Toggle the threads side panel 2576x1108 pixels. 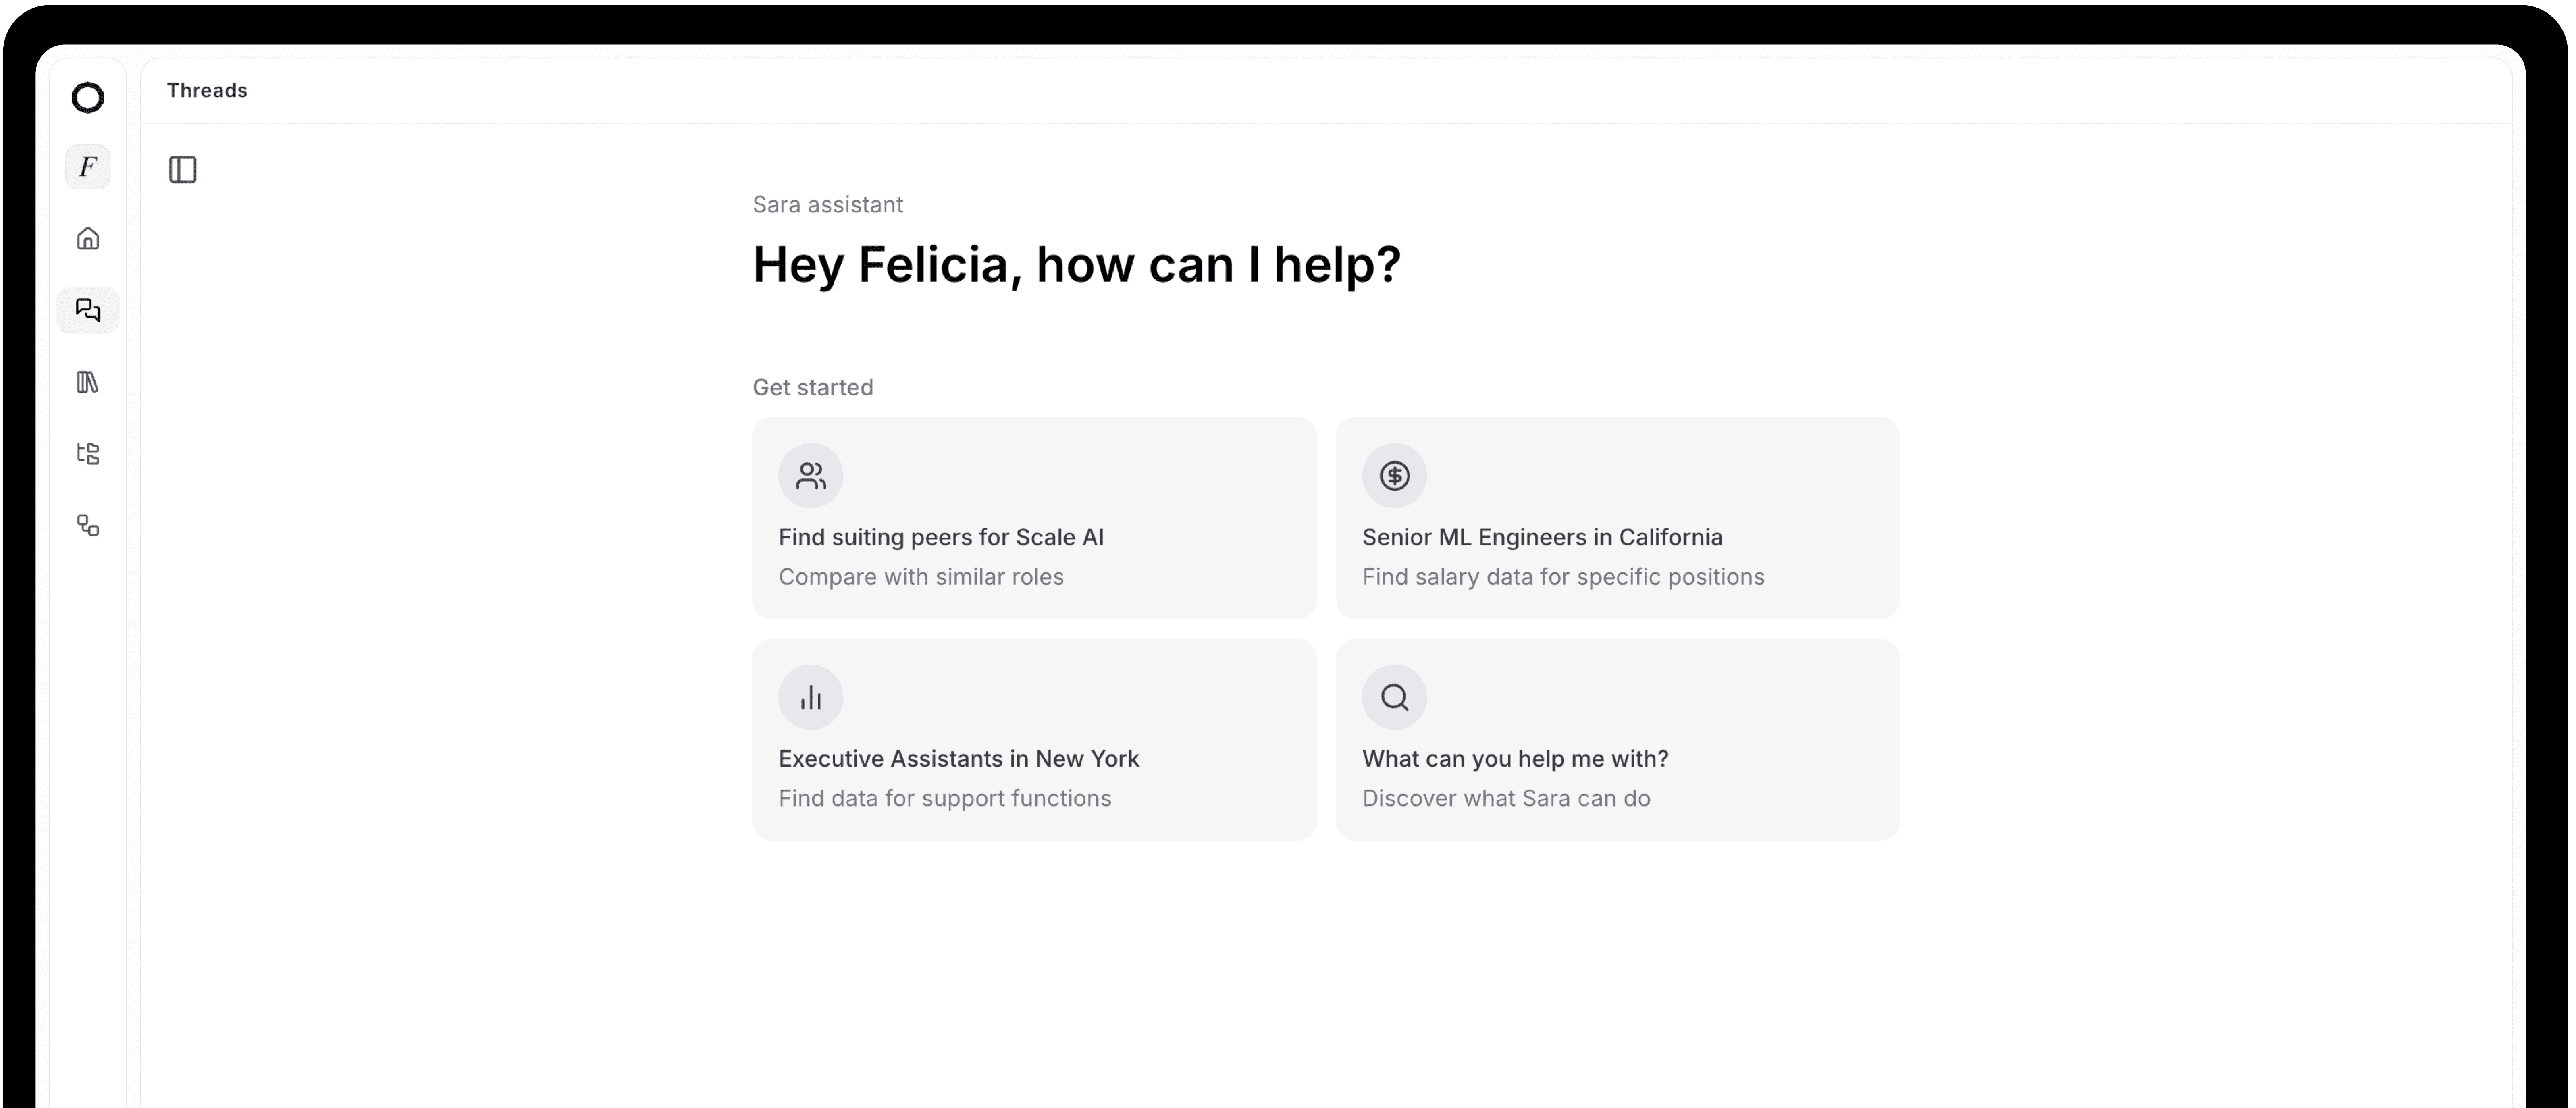click(183, 170)
